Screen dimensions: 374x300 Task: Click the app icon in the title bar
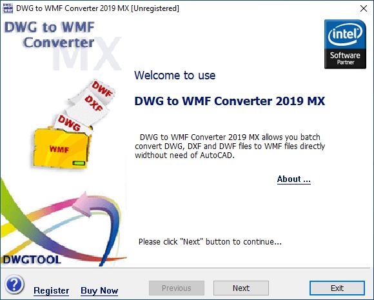click(8, 8)
